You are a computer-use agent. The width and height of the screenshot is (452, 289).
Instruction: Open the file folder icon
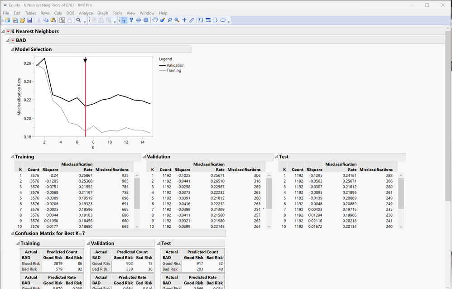(x=22, y=20)
